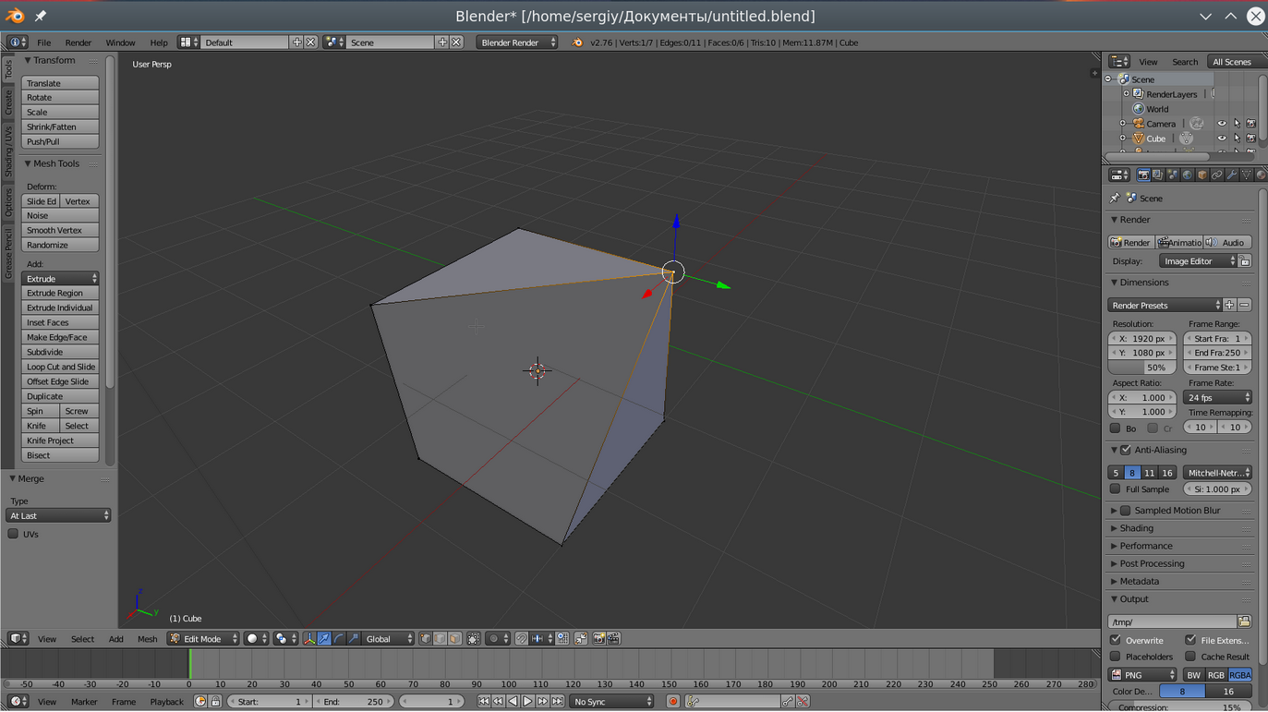
Task: Click the Subdivide button
Action: (x=60, y=352)
